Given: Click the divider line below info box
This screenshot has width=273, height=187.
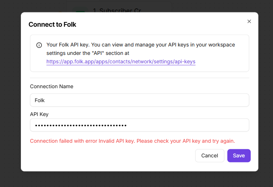Looking at the screenshot, I should [139, 78].
